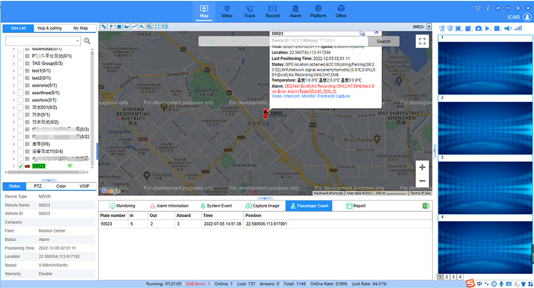Click the move-list-up icon in video toolbar
The height and width of the screenshot is (288, 534).
442,28
